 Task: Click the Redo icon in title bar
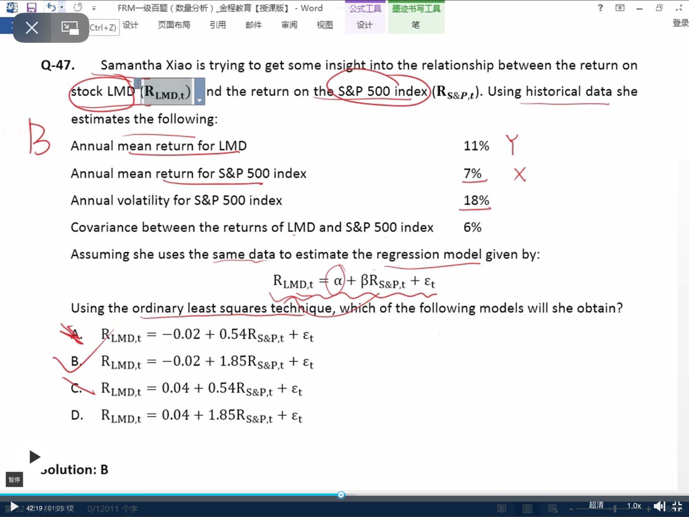(x=78, y=8)
